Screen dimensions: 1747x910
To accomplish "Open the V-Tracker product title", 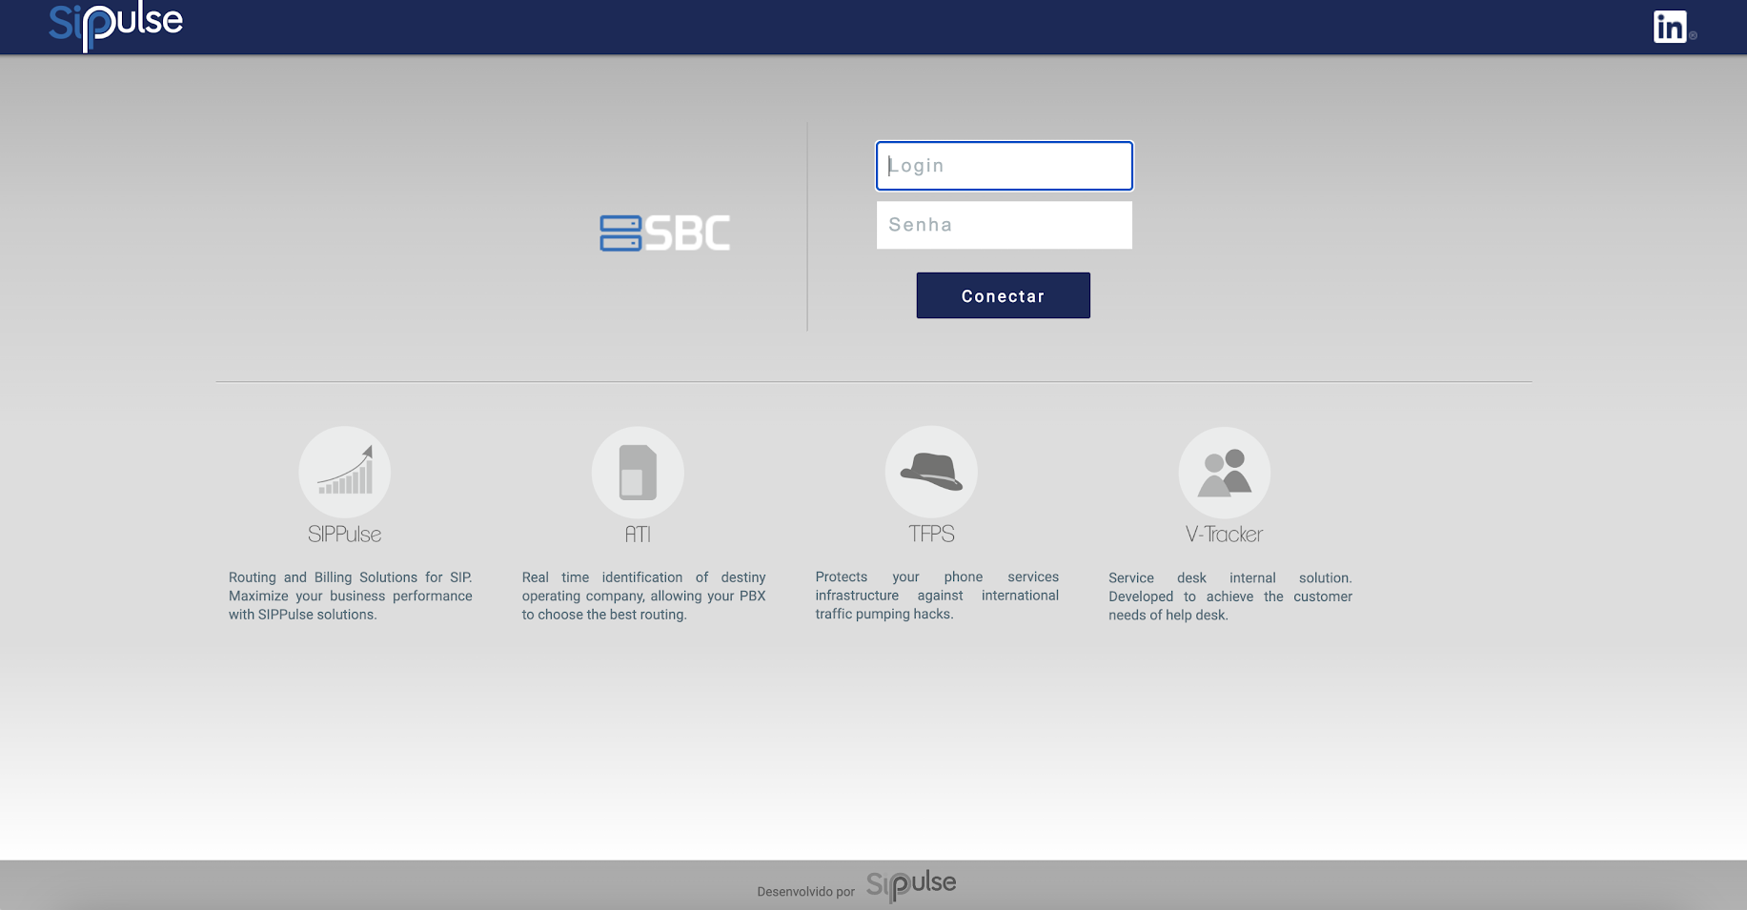I will tap(1224, 535).
